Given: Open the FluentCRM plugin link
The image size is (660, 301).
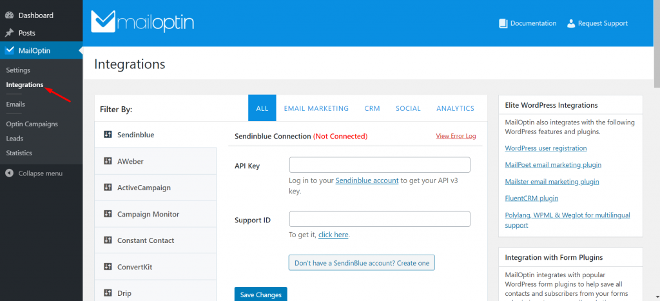Looking at the screenshot, I should tap(532, 198).
